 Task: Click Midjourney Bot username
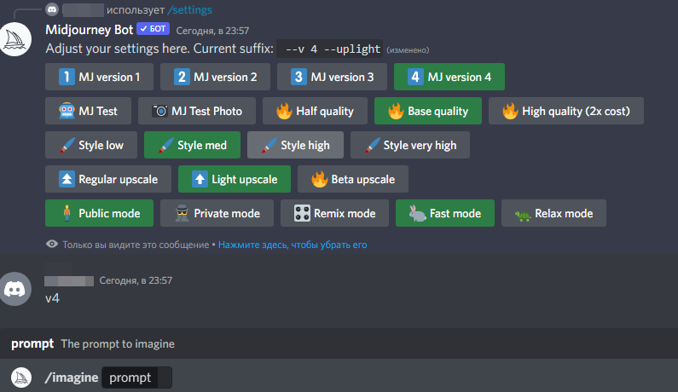tap(89, 29)
